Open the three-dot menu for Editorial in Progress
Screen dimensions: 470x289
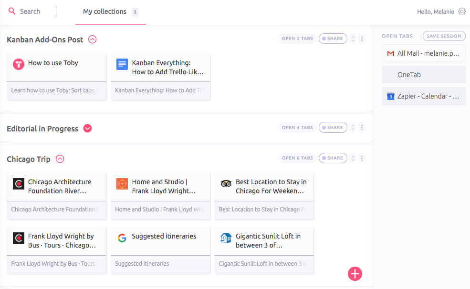362,128
